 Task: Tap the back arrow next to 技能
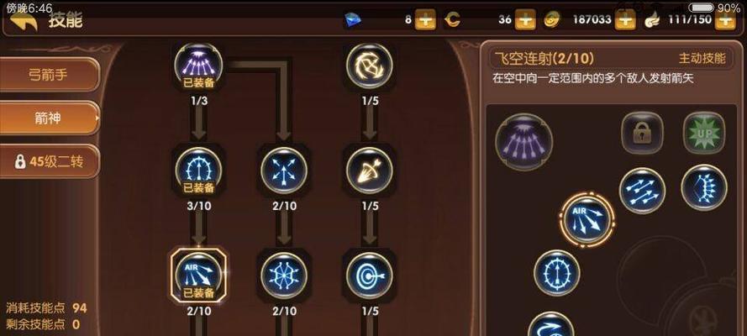point(24,20)
